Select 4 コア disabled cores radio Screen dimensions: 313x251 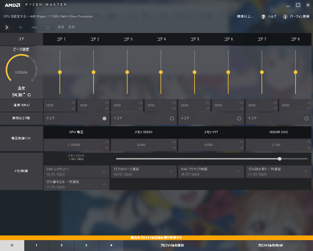239,119
